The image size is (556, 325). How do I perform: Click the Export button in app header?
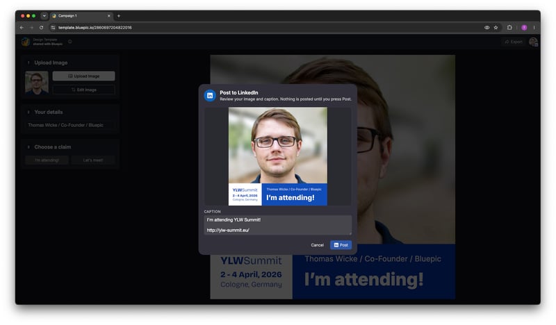[514, 42]
